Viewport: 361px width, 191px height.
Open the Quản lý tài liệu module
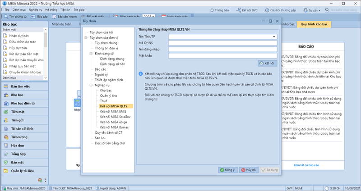25,171
